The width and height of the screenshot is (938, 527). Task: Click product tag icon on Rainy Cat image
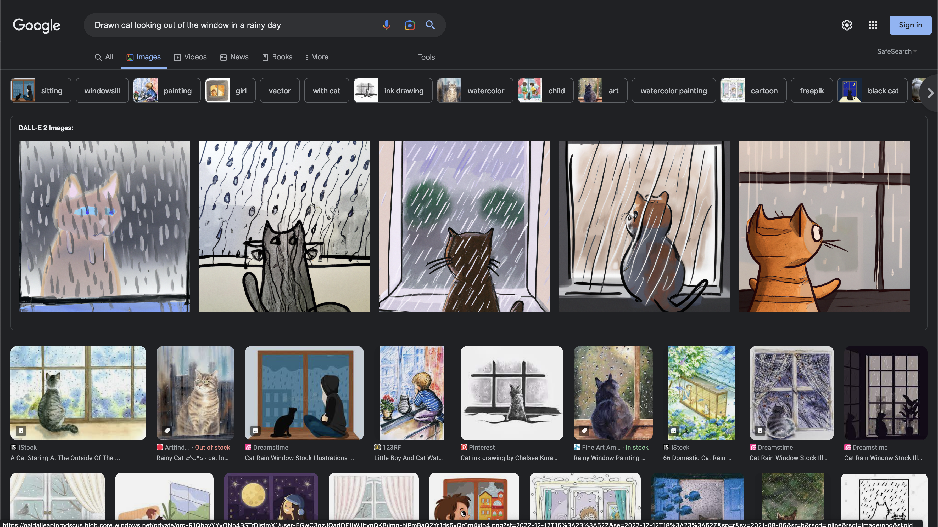tap(167, 431)
